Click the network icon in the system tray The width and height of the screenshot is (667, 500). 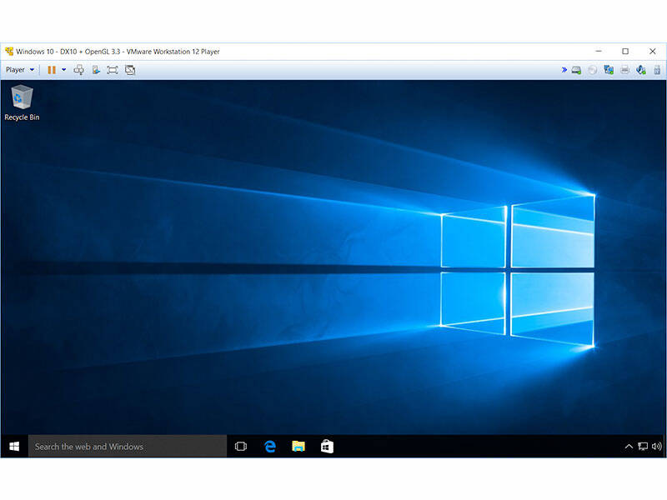[643, 447]
